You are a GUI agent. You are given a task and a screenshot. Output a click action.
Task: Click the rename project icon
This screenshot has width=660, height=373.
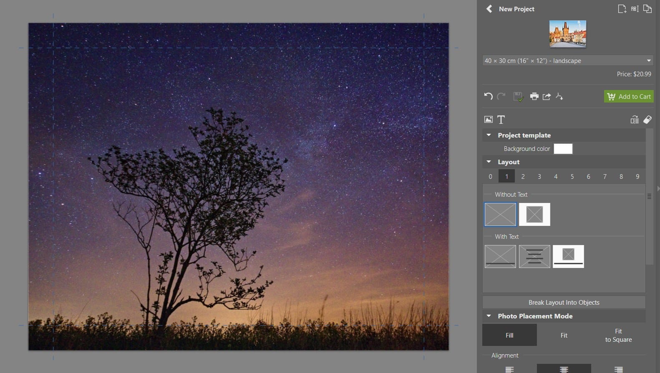635,9
